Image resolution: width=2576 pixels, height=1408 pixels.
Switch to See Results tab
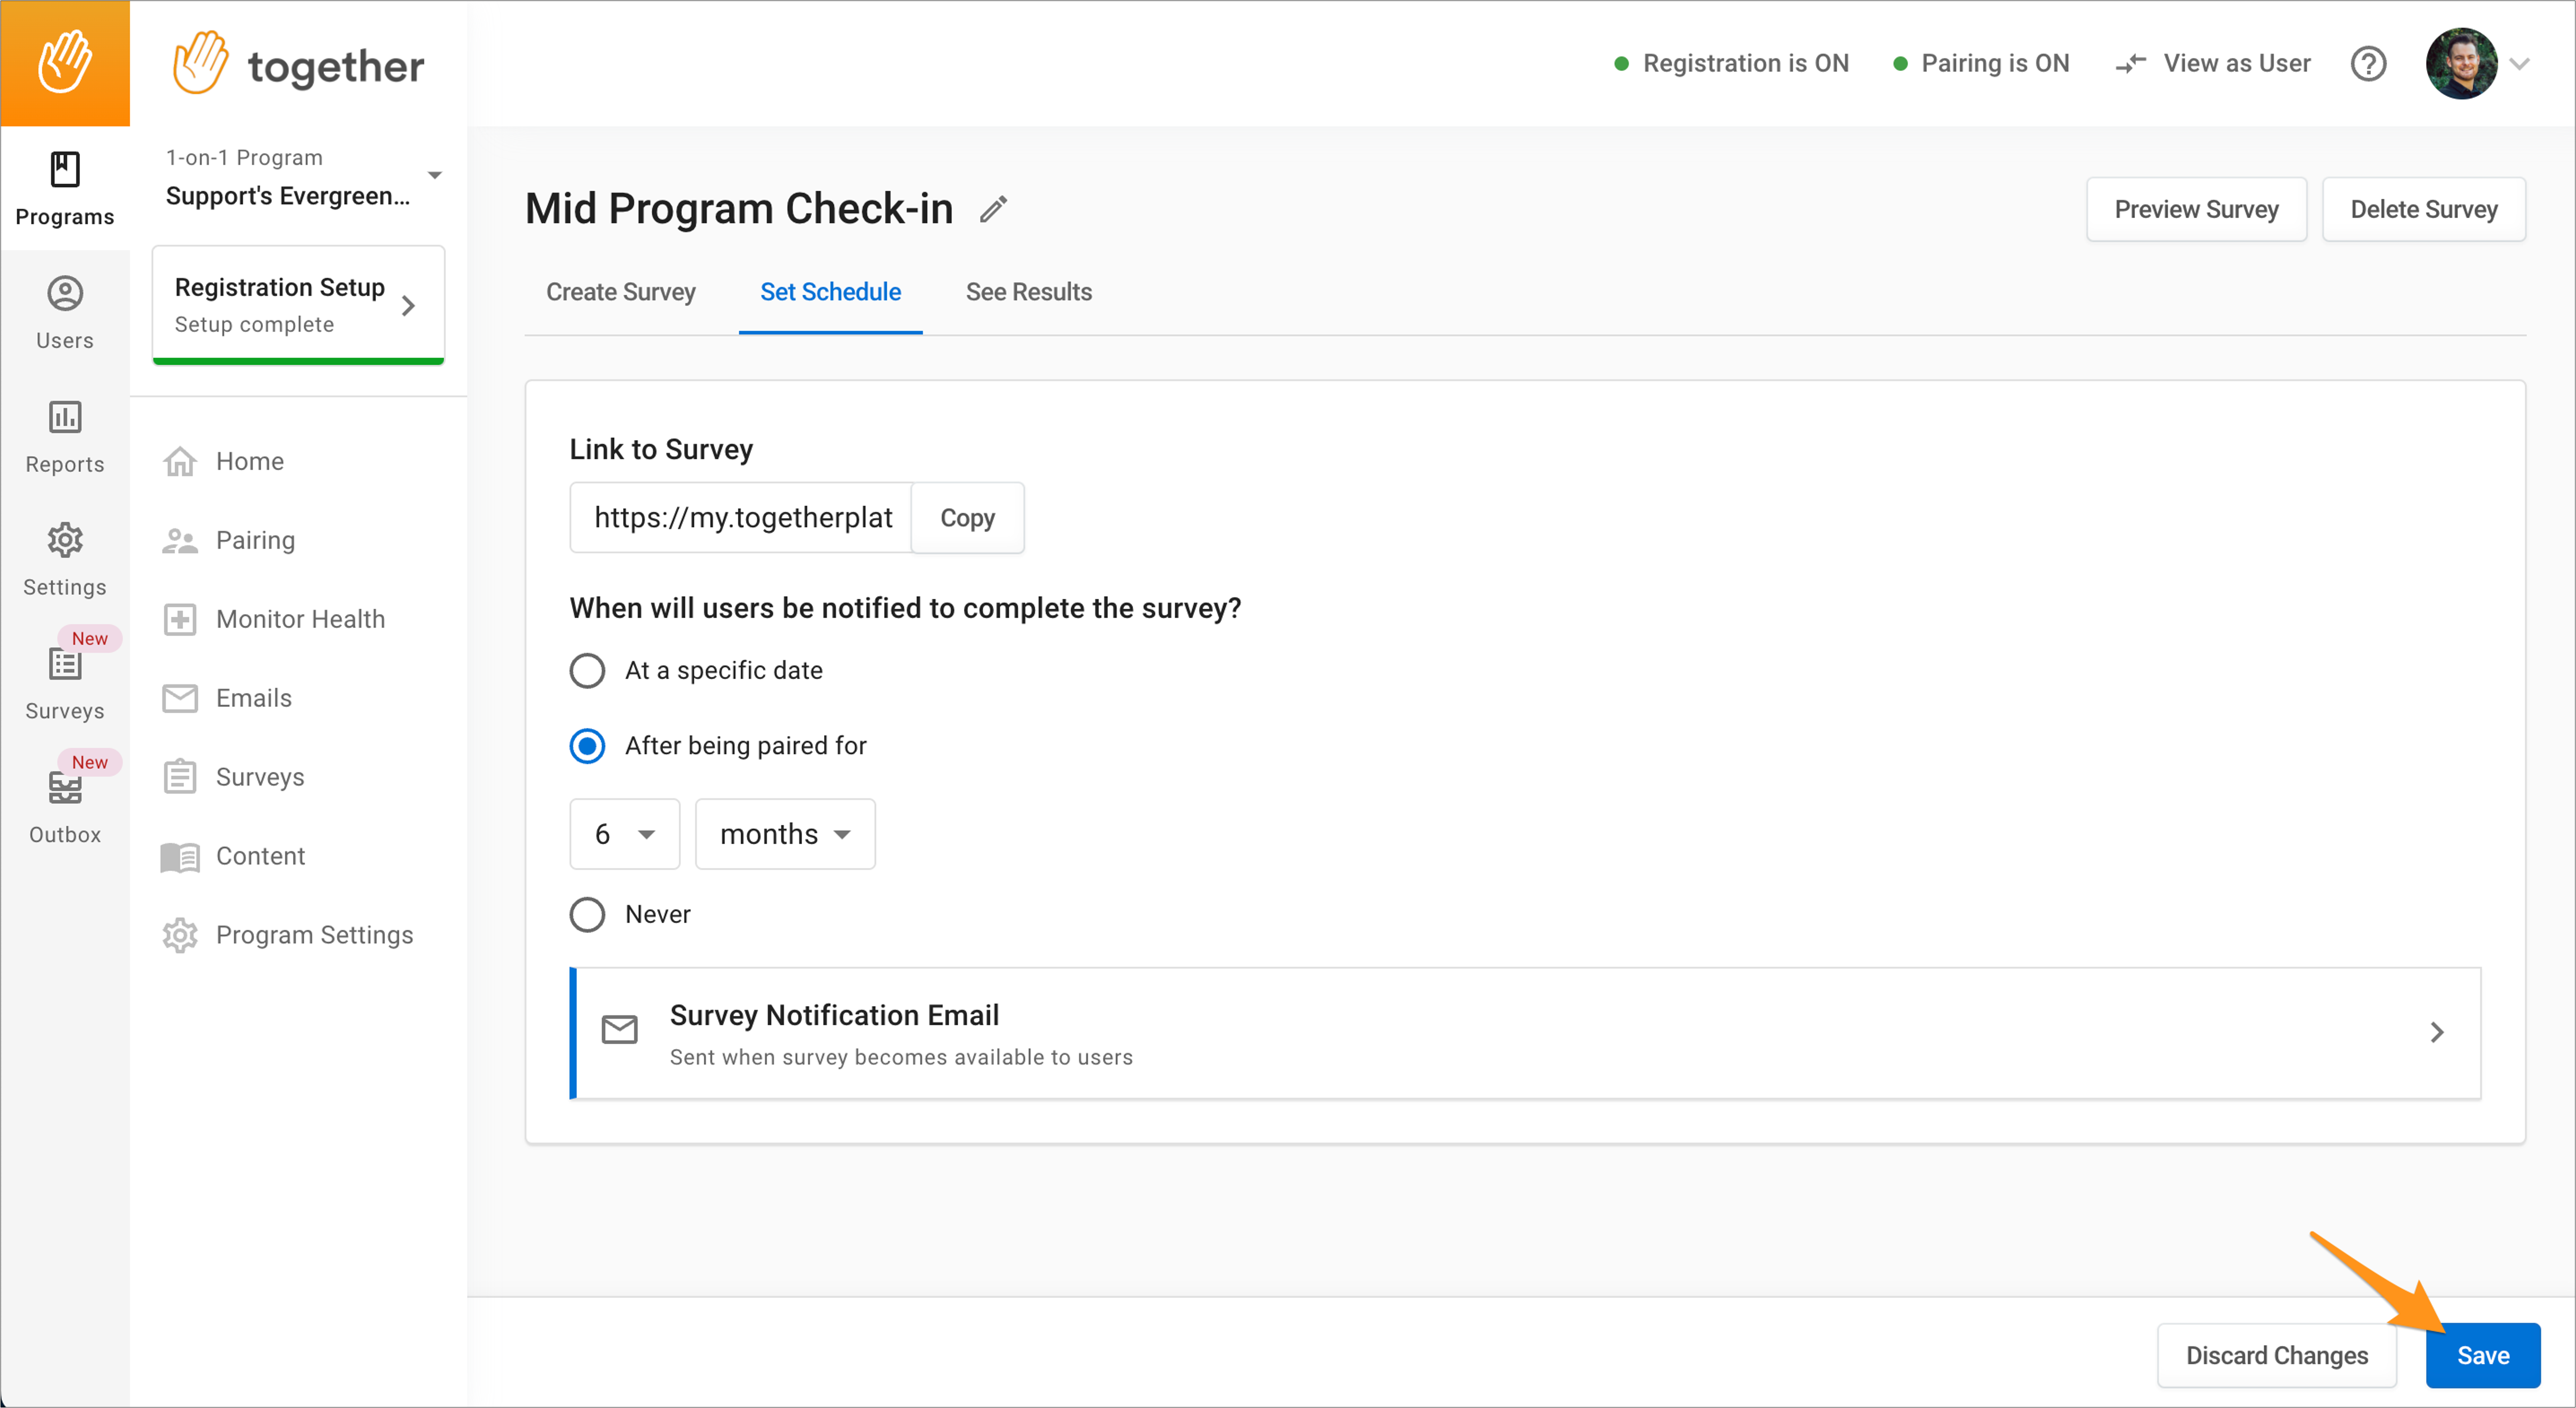1028,292
